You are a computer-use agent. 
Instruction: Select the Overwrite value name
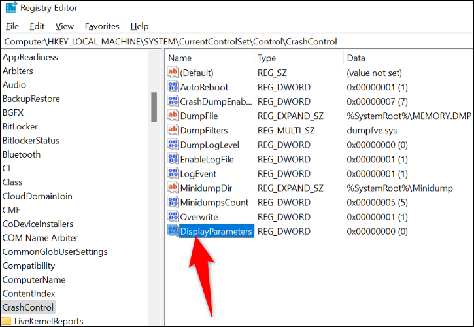pos(199,217)
